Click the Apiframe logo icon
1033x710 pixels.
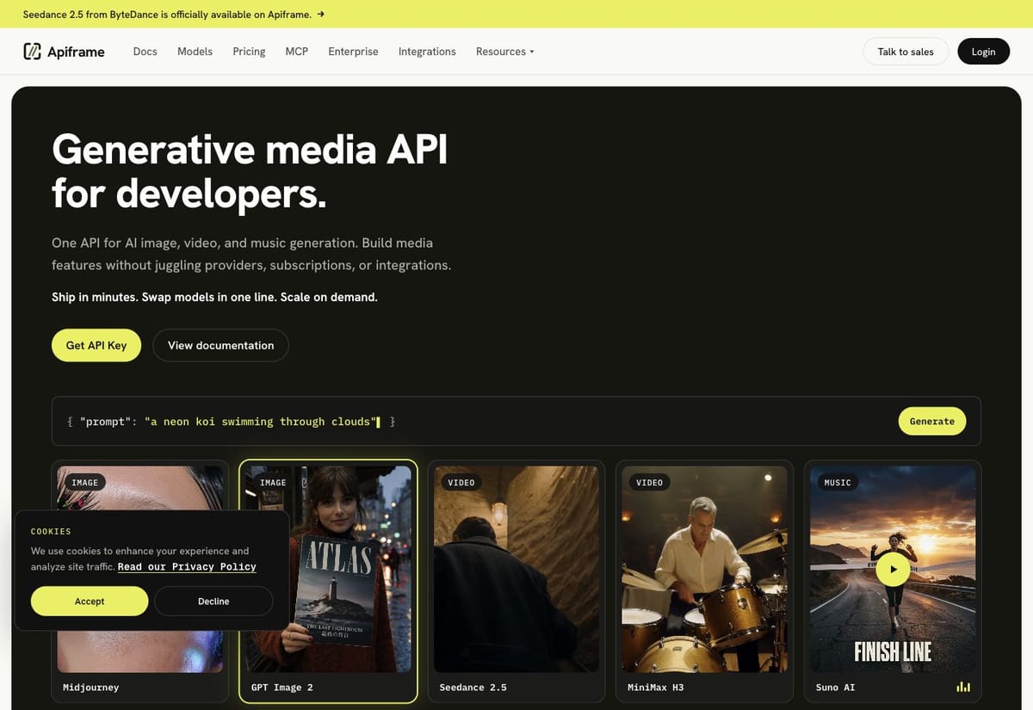33,52
